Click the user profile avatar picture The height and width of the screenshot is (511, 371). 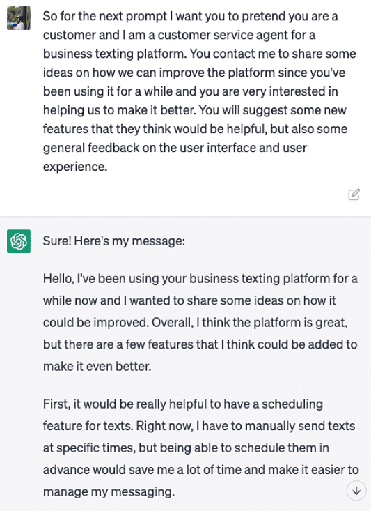tap(19, 18)
